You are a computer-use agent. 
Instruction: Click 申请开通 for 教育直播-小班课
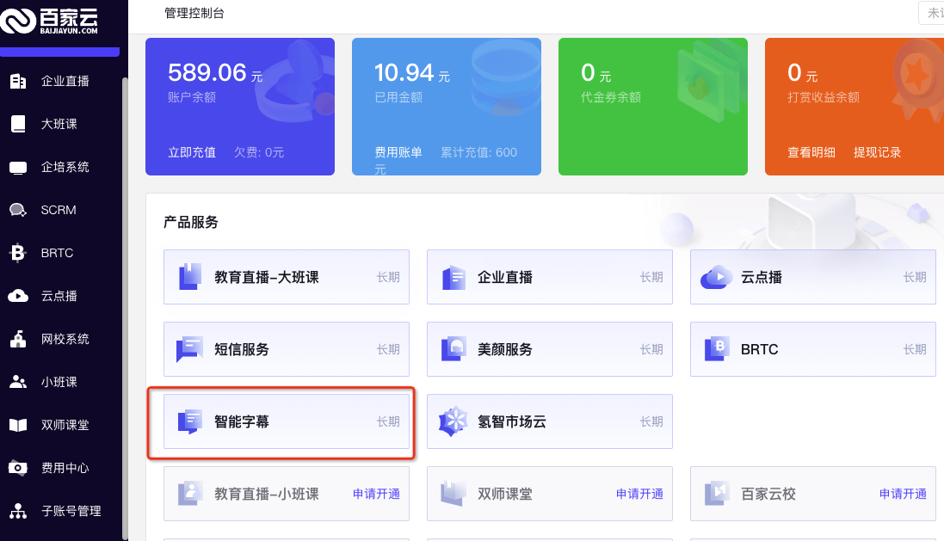(x=376, y=494)
